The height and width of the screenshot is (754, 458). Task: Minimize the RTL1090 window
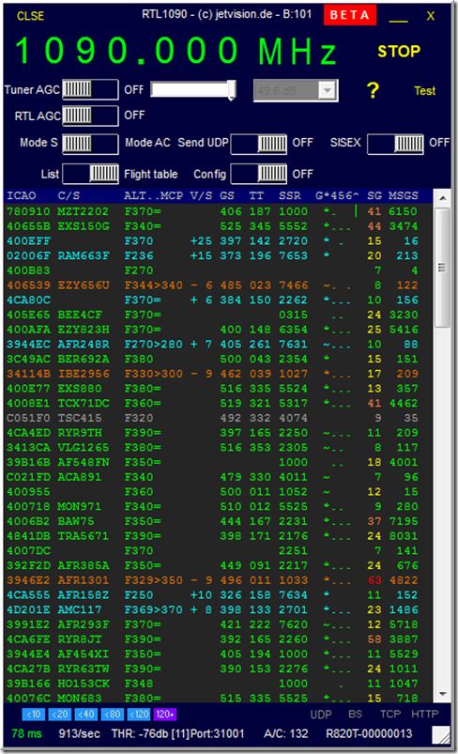point(399,21)
